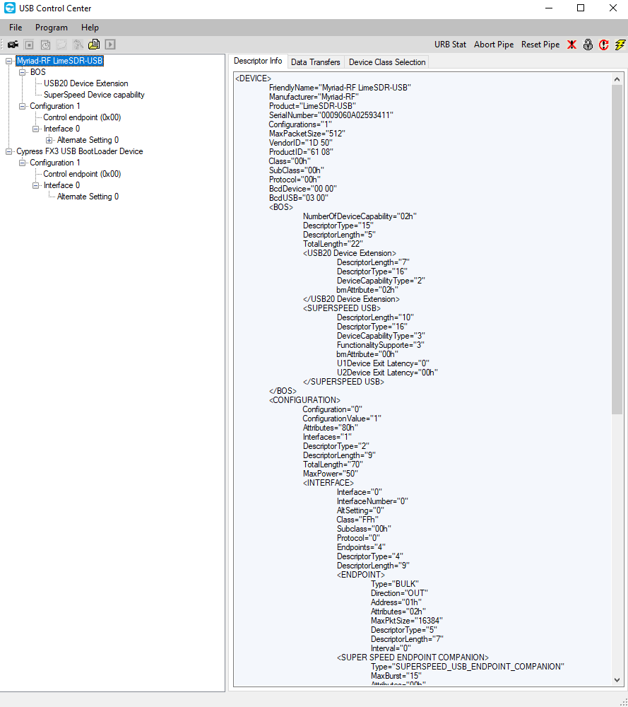The width and height of the screenshot is (628, 707).
Task: Click descriptor pane vertical scrollbar thumb
Action: 617,250
